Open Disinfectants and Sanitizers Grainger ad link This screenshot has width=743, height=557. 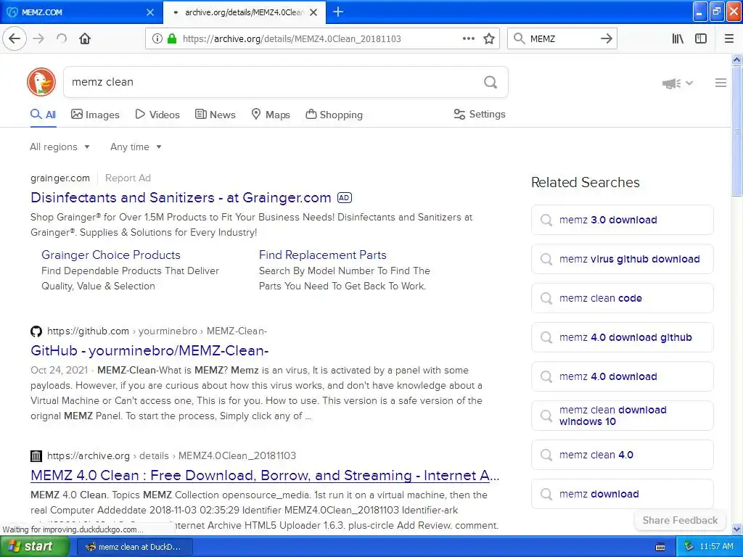click(x=181, y=197)
